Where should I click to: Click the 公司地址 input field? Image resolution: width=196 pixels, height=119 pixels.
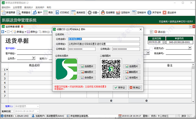104,44
